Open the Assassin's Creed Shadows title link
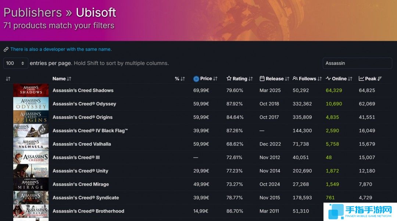397x221 pixels. [83, 90]
